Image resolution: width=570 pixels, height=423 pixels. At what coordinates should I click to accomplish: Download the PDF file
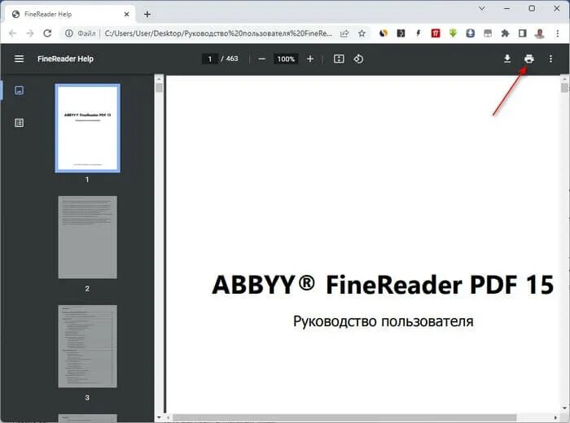pyautogui.click(x=507, y=59)
